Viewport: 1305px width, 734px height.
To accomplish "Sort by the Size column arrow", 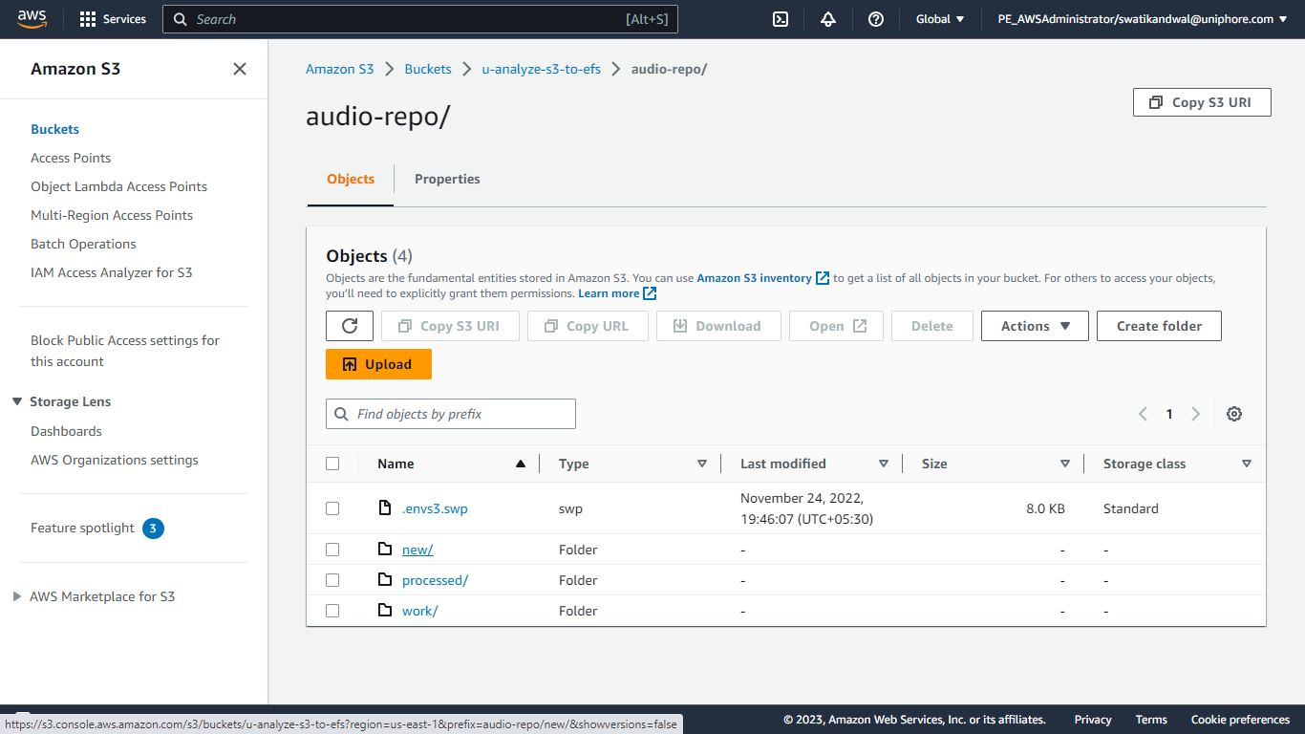I will coord(1065,464).
